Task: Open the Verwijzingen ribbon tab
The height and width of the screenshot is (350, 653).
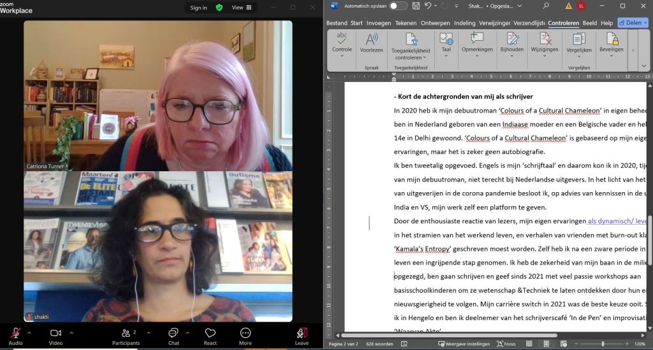Action: 495,23
